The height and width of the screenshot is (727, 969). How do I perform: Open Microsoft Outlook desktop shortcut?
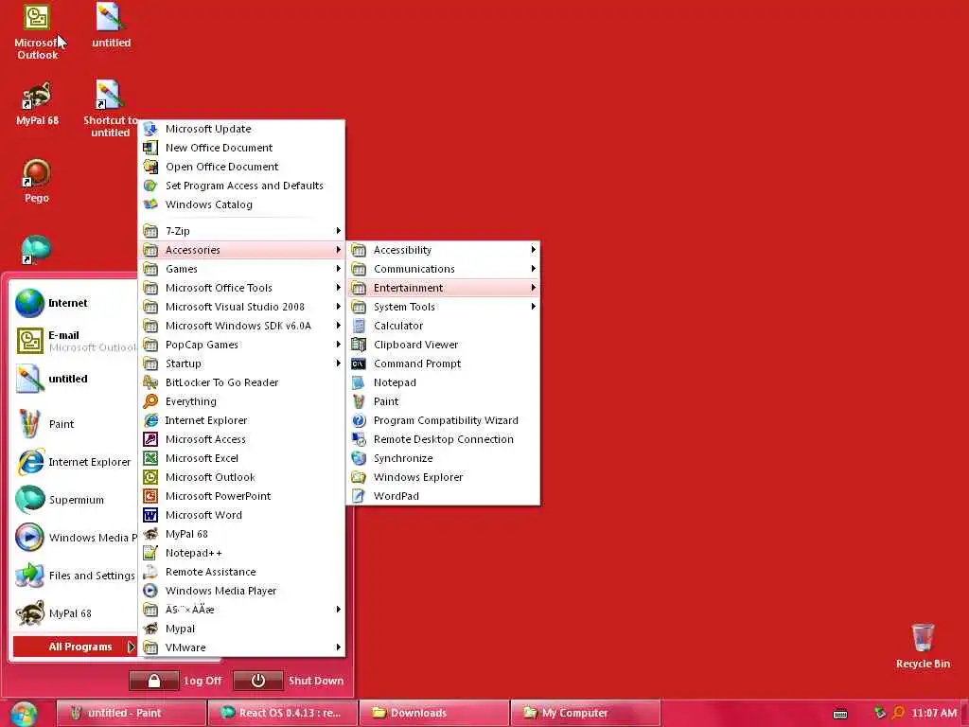(x=37, y=32)
